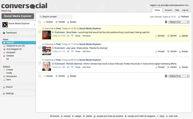This screenshot has height=119, width=193.
Task: Click Assign in top bulk toolbar
Action: [x=72, y=22]
